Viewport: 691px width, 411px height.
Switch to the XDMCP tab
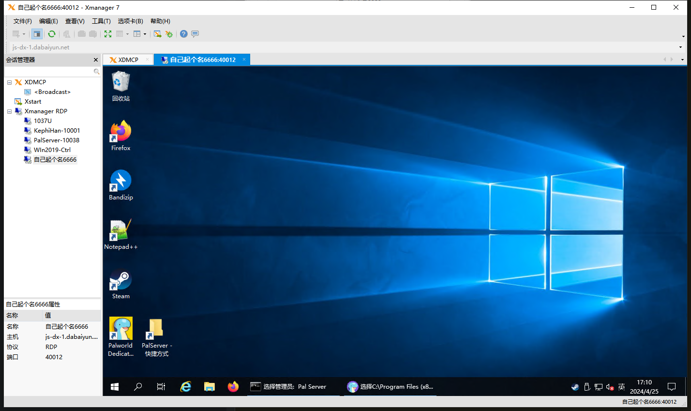(x=128, y=60)
